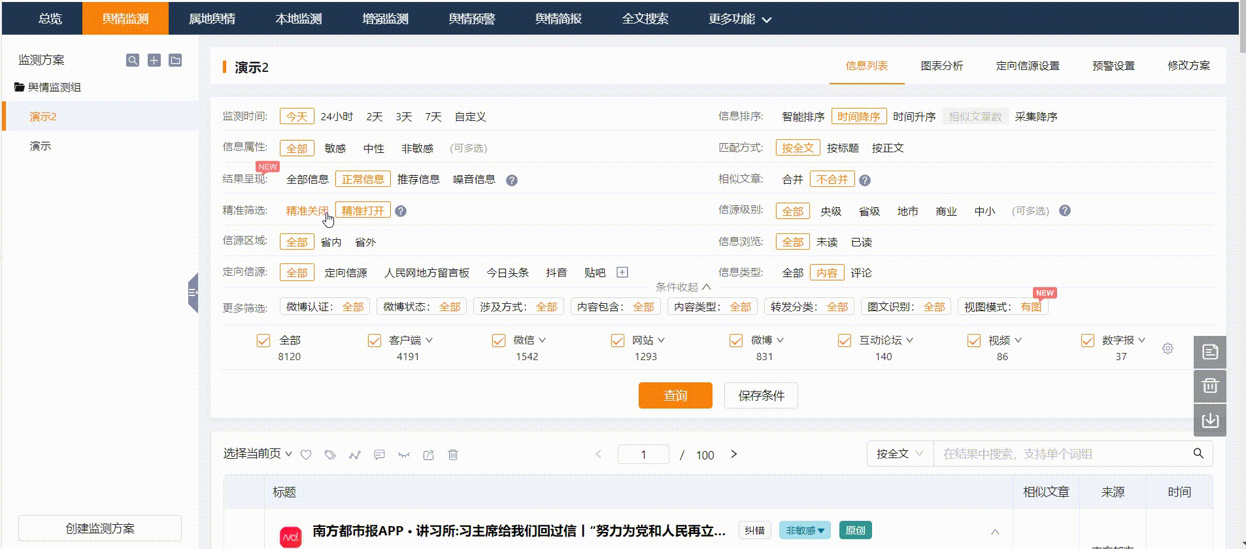Click the orange 查询 button
This screenshot has height=549, width=1246.
pos(675,395)
